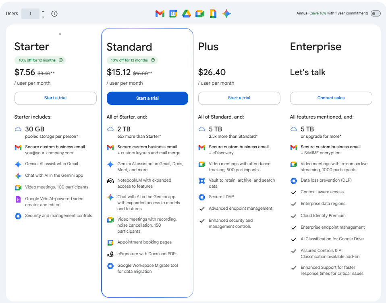Open help icon in Starter discount badge

pyautogui.click(x=60, y=60)
